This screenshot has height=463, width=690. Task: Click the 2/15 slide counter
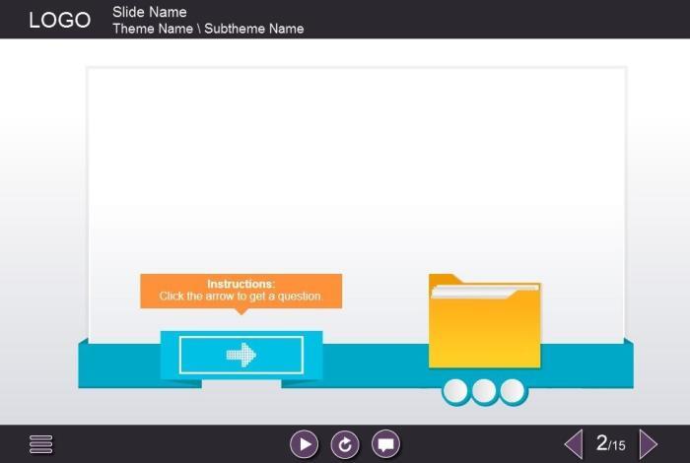click(x=610, y=444)
